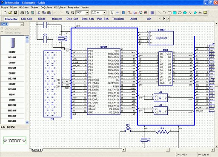Select the place component chip tool
The width and height of the screenshot is (218, 157).
tap(123, 13)
